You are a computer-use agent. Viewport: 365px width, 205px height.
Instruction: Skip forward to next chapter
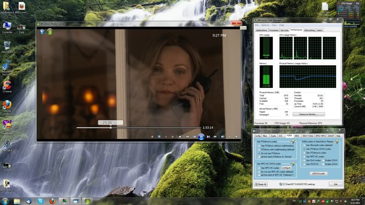point(208,137)
